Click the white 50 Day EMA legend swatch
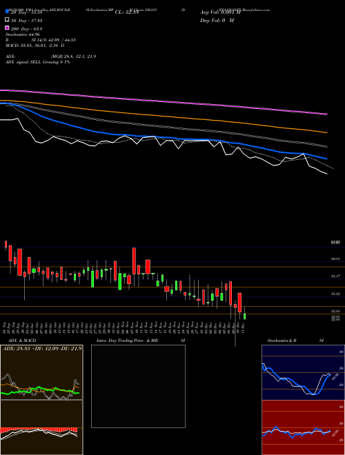 coord(7,20)
